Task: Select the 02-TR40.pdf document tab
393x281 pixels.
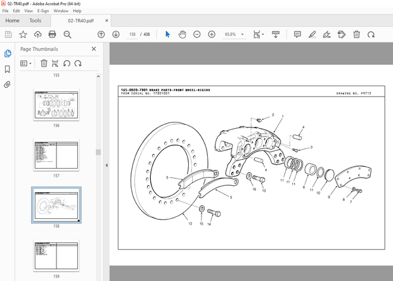Action: (x=81, y=20)
